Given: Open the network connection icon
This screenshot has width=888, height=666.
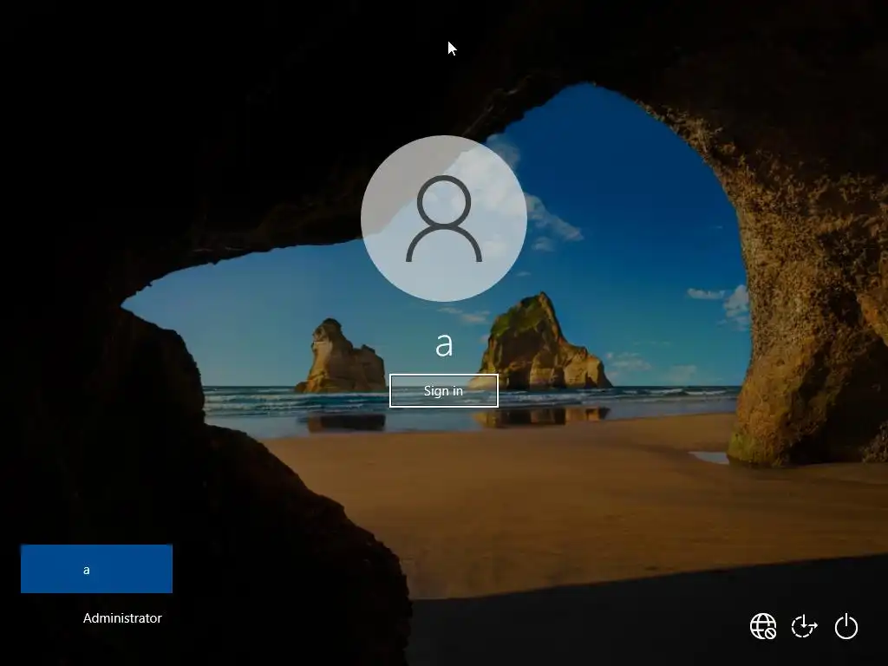Looking at the screenshot, I should (763, 626).
